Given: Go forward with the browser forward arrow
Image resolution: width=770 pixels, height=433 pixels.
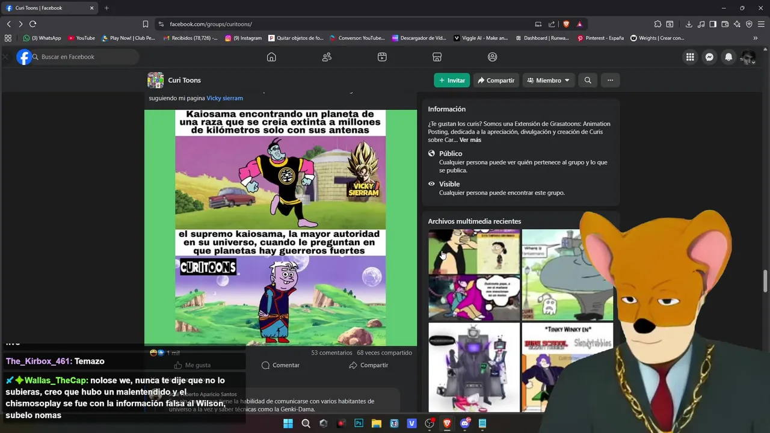Looking at the screenshot, I should point(20,24).
